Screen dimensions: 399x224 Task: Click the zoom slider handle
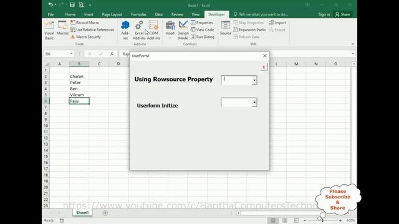(x=322, y=221)
